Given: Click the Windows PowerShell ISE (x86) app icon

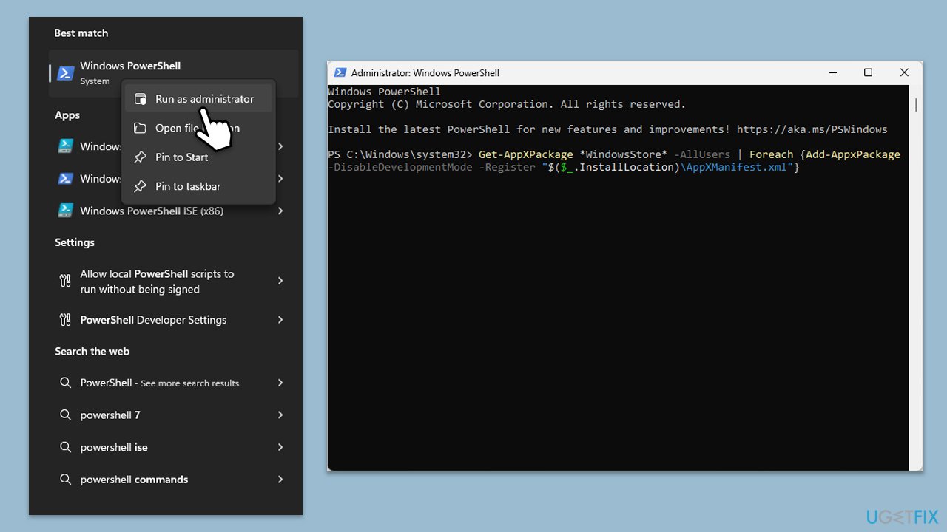Looking at the screenshot, I should [x=66, y=211].
